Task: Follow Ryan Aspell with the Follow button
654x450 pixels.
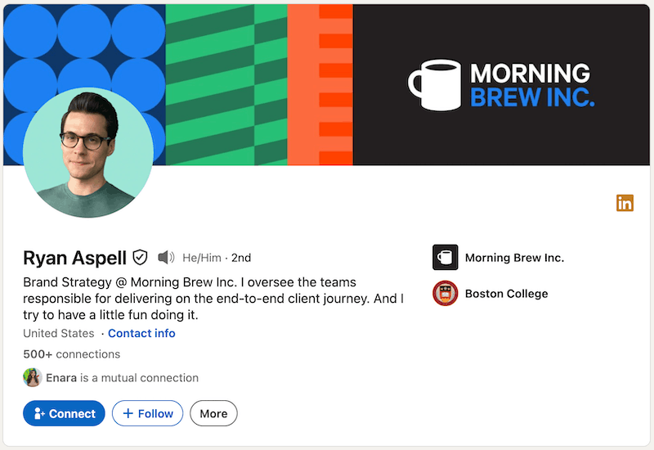Action: click(x=148, y=413)
